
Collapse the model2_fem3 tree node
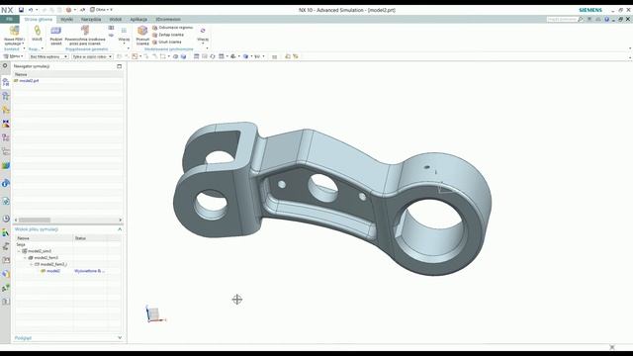[x=25, y=257]
